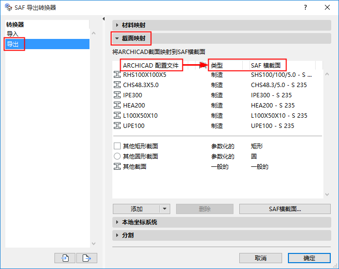Click the 其他矩形截面 label

(141, 146)
